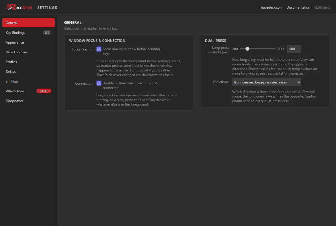Go to Appearance settings

pyautogui.click(x=28, y=42)
